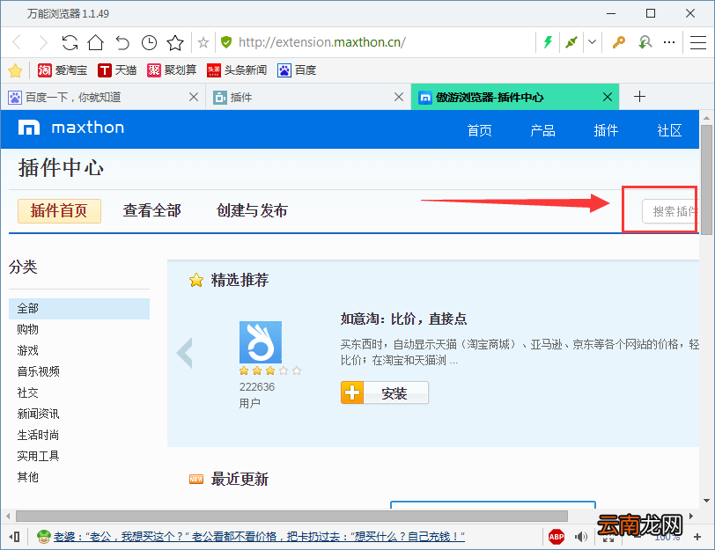Expand the toolbar dropdown chevron
The width and height of the screenshot is (715, 550).
(592, 42)
